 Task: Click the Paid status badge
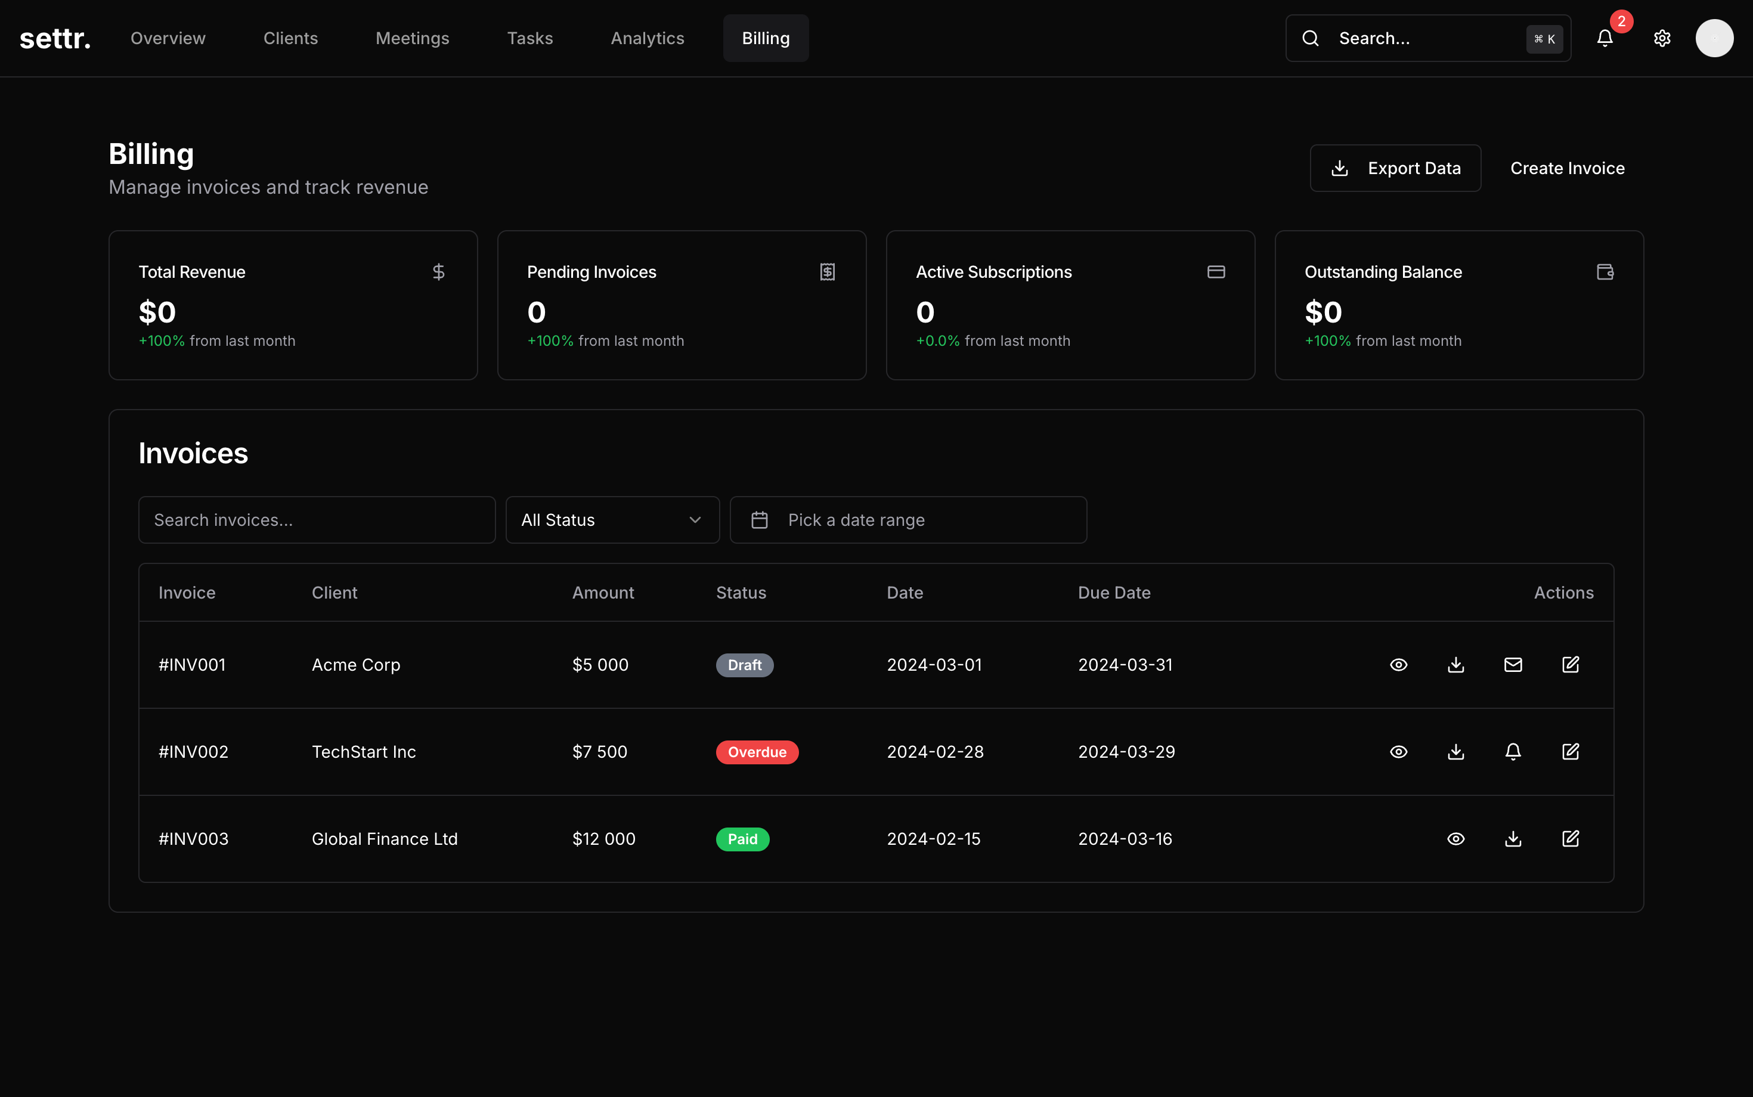point(742,839)
